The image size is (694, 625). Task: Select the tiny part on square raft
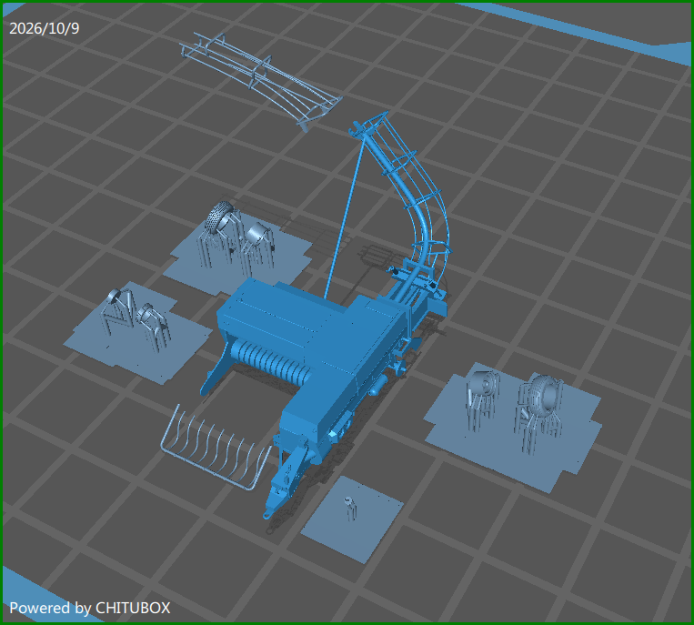point(349,508)
